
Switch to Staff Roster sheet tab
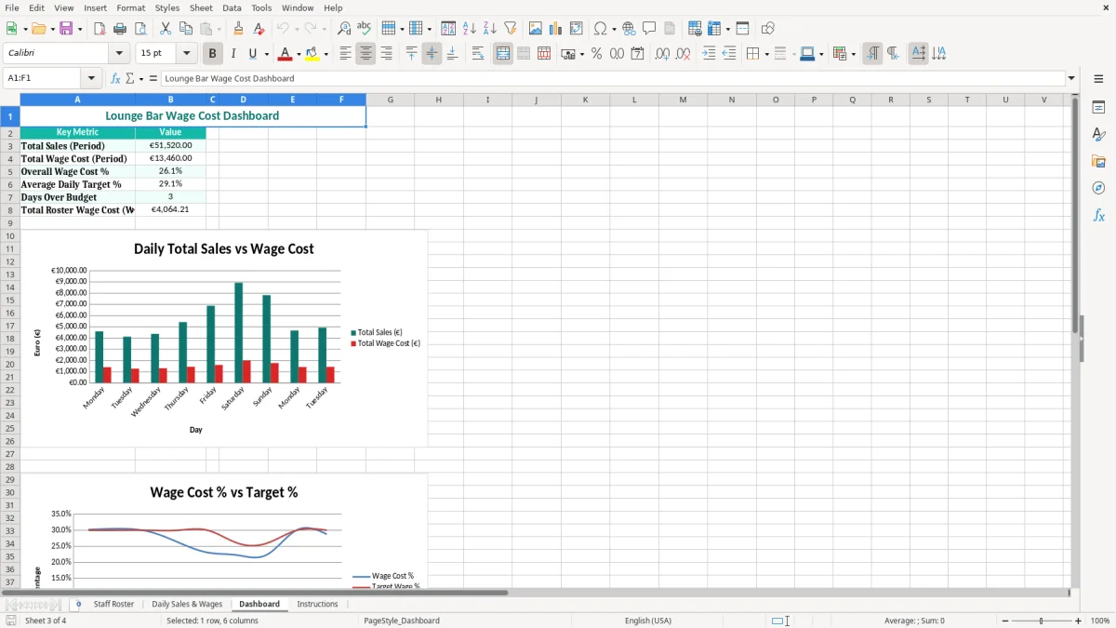(113, 605)
